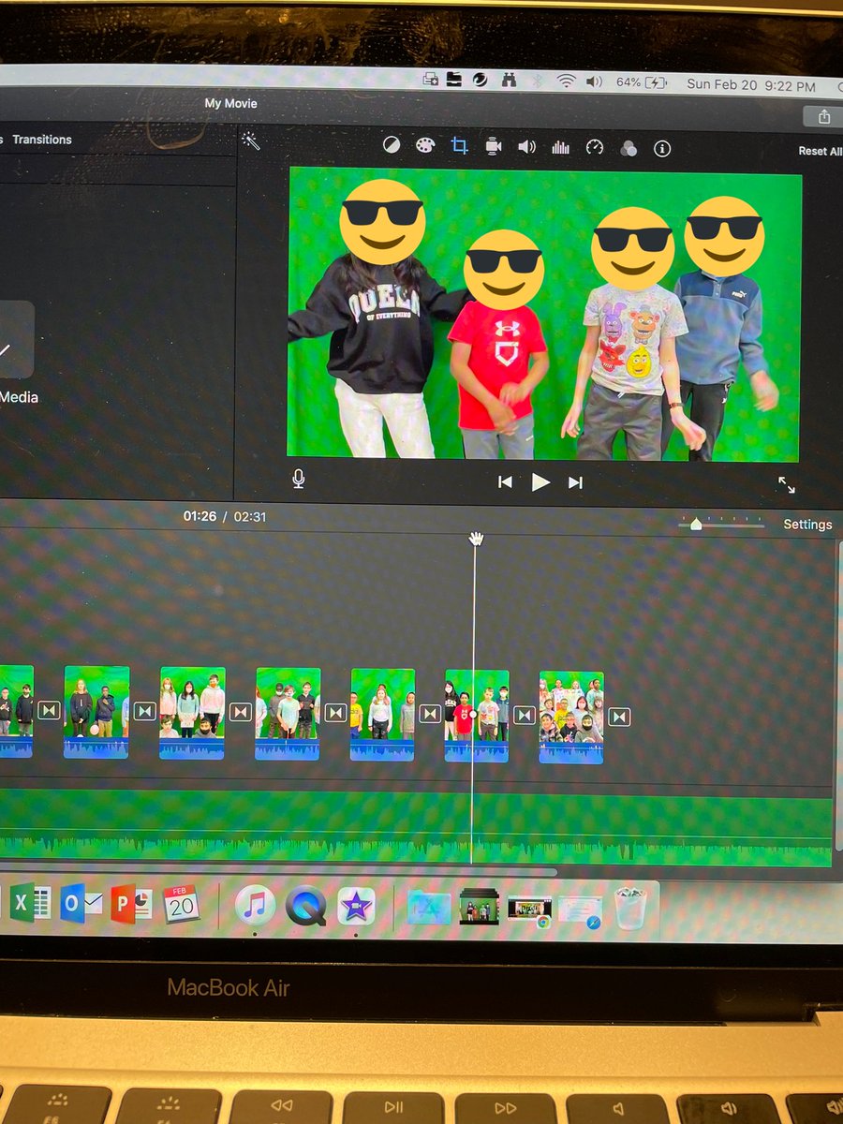Click the battery 64% status
The width and height of the screenshot is (843, 1124).
pyautogui.click(x=642, y=83)
